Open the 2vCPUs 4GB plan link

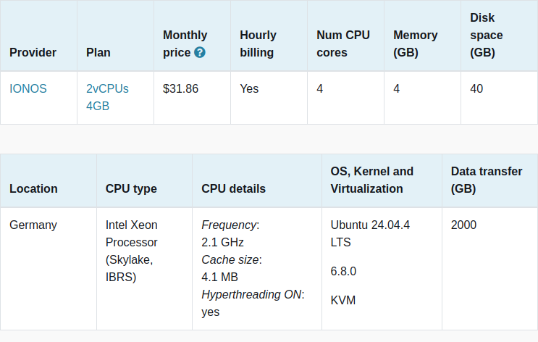[x=107, y=97]
